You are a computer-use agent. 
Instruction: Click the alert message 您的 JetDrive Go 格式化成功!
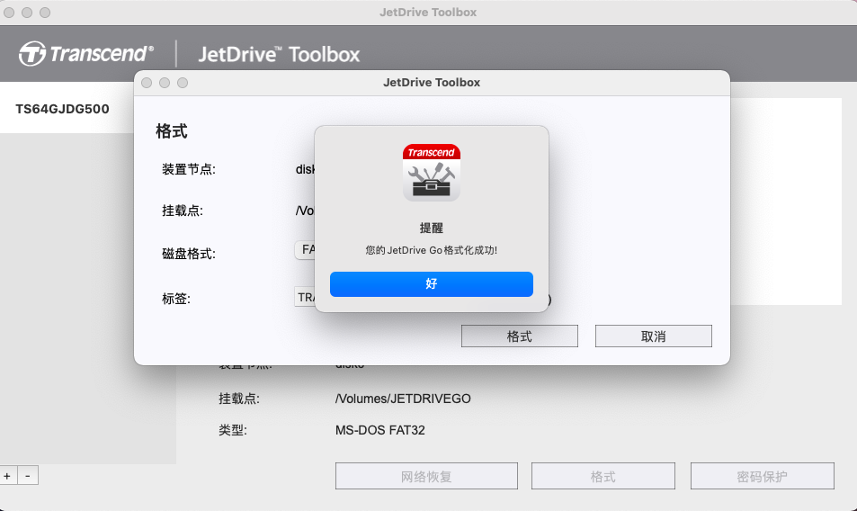(432, 250)
